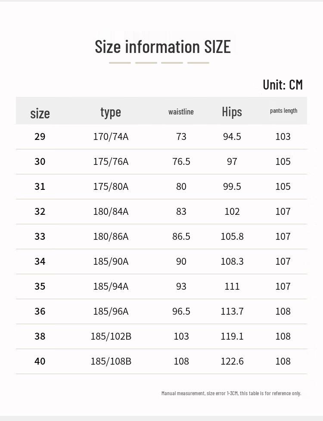
Task: Select size 40 row label
Action: tap(40, 361)
